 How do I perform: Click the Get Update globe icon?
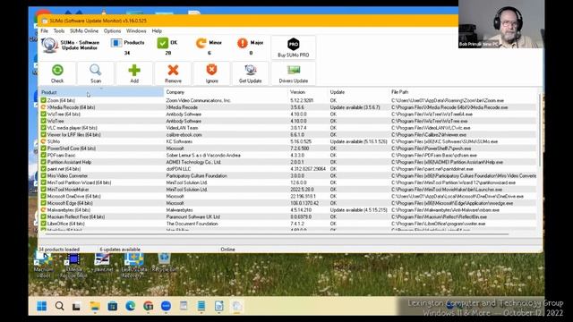251,70
